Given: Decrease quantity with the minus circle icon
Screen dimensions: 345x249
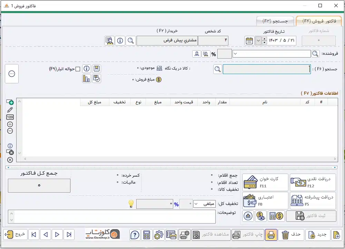Looking at the screenshot, I should (10, 131).
